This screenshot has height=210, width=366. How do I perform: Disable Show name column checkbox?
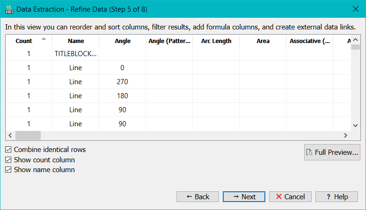click(8, 170)
